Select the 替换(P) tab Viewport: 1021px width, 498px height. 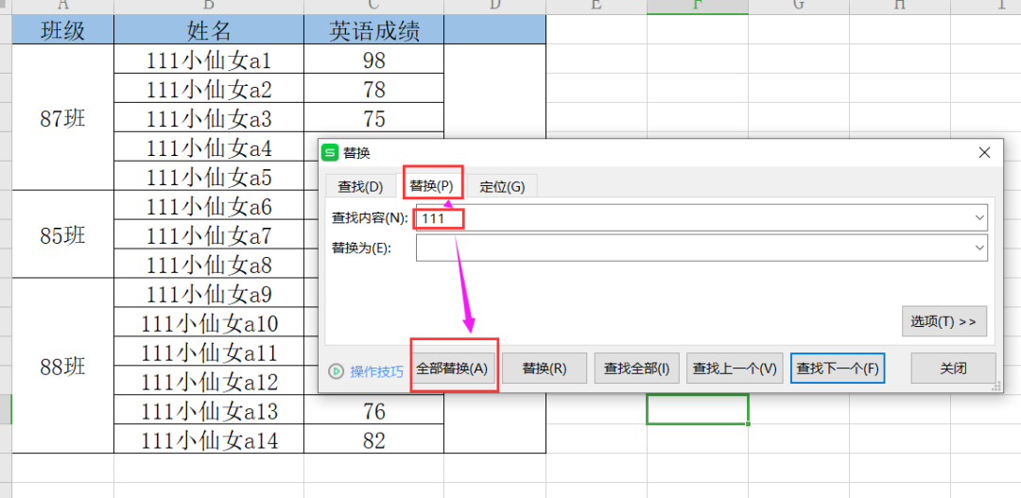(432, 186)
